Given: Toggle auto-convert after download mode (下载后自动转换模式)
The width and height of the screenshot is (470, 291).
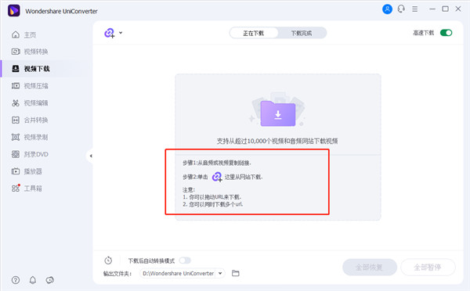Looking at the screenshot, I should coord(185,260).
